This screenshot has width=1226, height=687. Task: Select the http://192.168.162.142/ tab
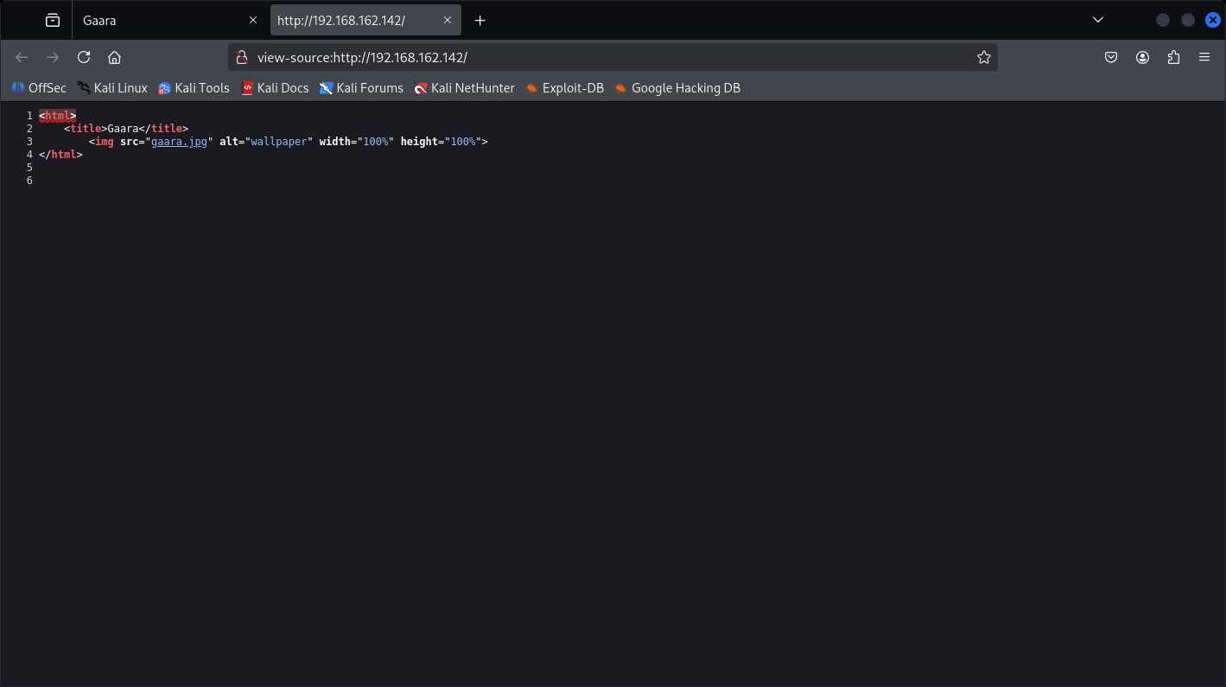coord(365,20)
